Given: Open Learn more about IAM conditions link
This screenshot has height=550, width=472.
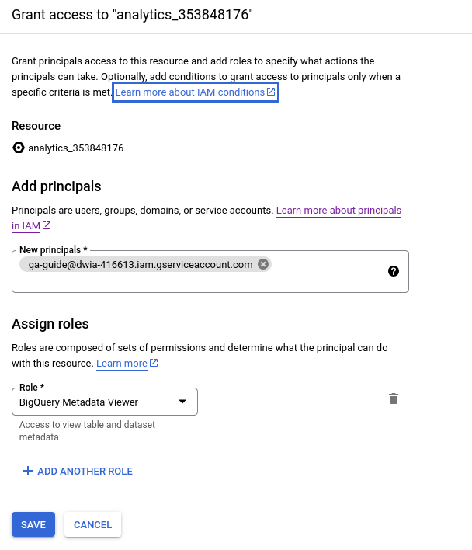Looking at the screenshot, I should click(190, 92).
